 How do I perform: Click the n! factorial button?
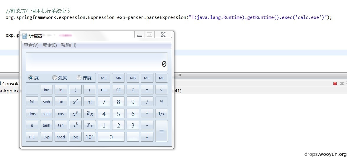click(x=89, y=102)
